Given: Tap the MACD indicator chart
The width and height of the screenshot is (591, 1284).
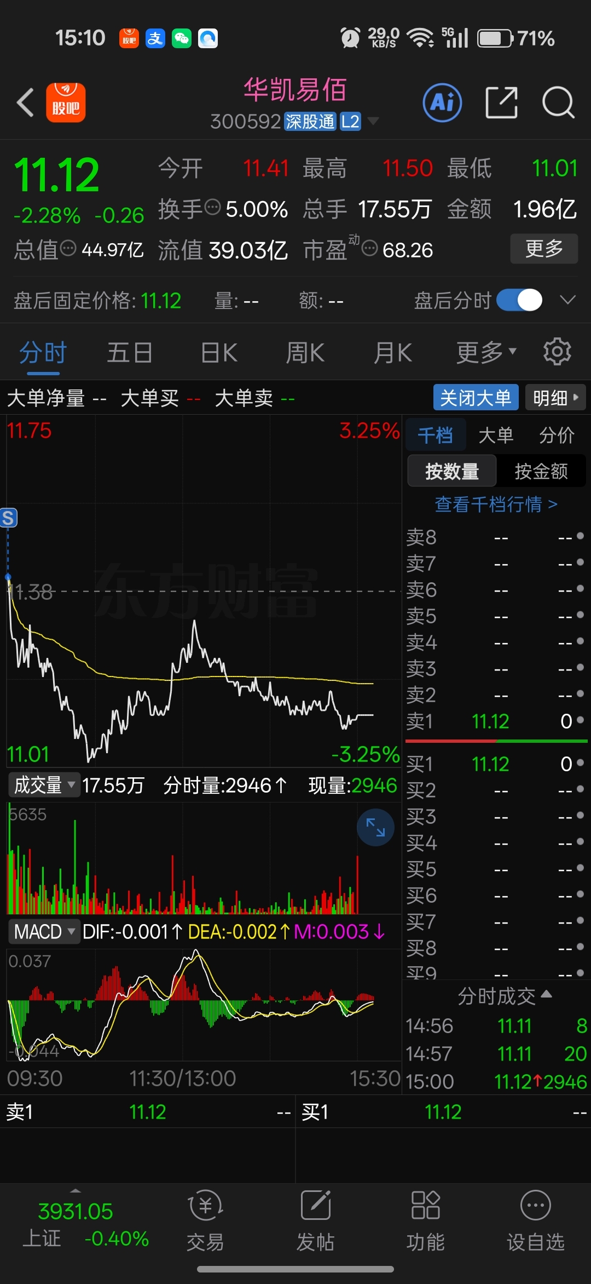Looking at the screenshot, I should coord(204,1005).
